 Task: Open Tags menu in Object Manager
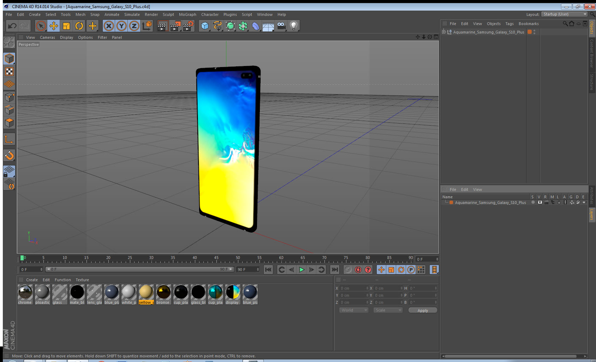tap(509, 24)
